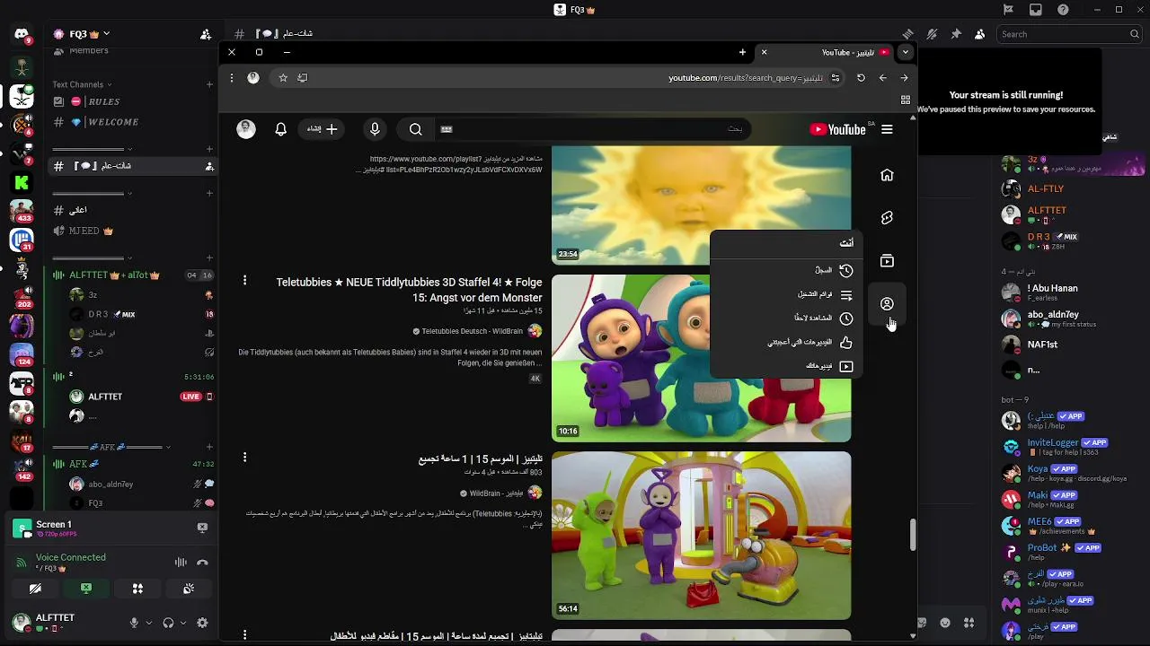The height and width of the screenshot is (646, 1150).
Task: Open microphone input options arrow
Action: tap(147, 623)
